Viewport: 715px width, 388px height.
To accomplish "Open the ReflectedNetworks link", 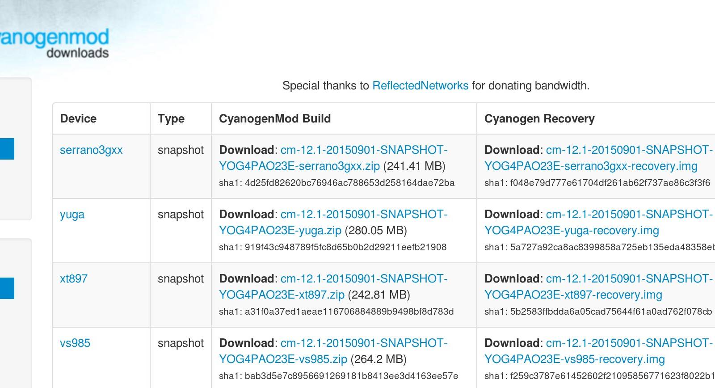I will pyautogui.click(x=420, y=85).
